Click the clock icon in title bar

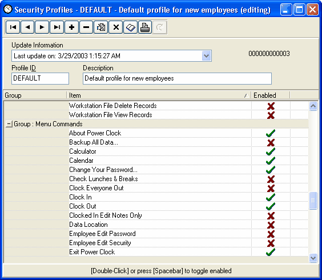[8, 10]
